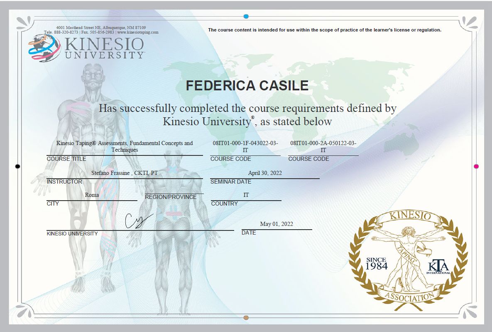This screenshot has width=492, height=332.
Task: Click the city field showing Roma
Action: [x=92, y=195]
